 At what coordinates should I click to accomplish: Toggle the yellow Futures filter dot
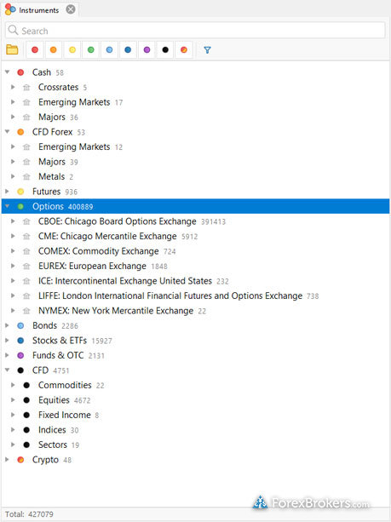click(x=72, y=50)
